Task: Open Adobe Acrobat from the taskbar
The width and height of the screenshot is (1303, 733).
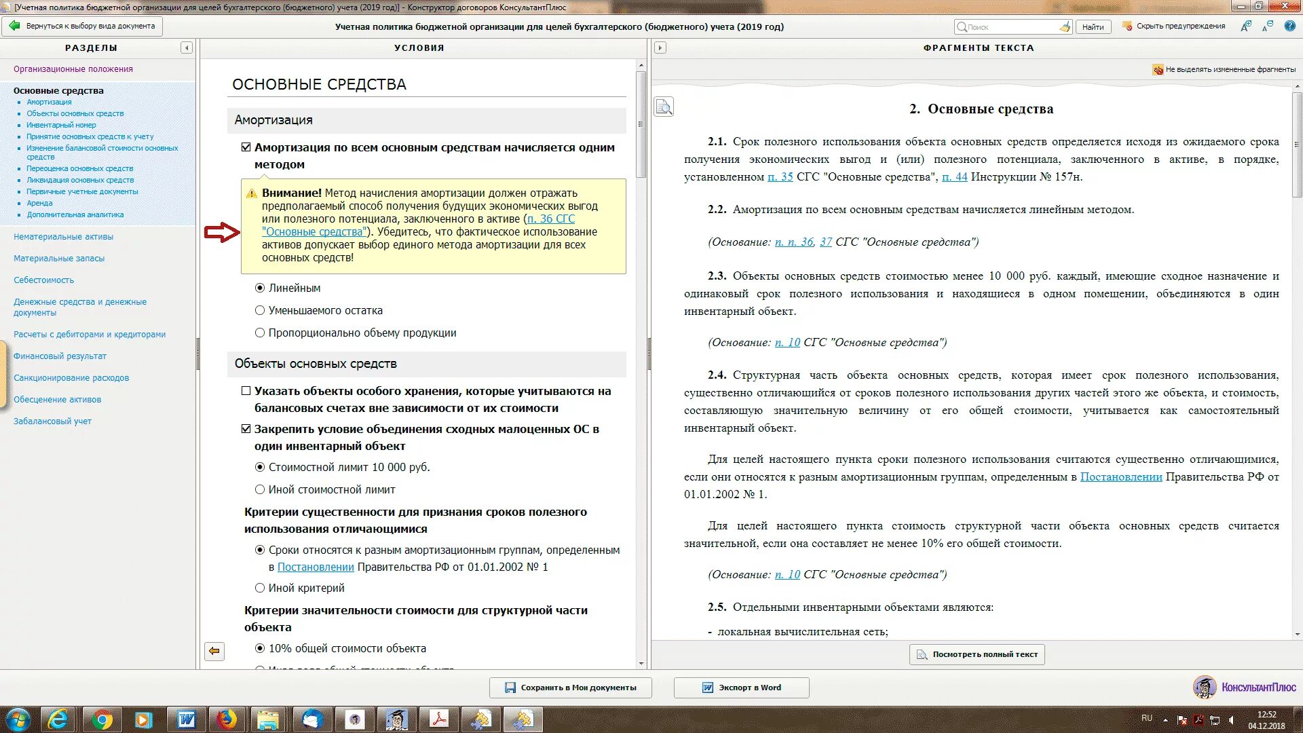Action: (x=438, y=719)
